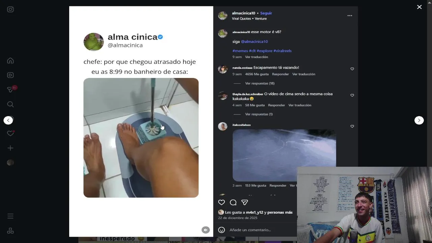This screenshot has width=432, height=243.
Task: Open the search icon in sidebar
Action: pyautogui.click(x=10, y=104)
